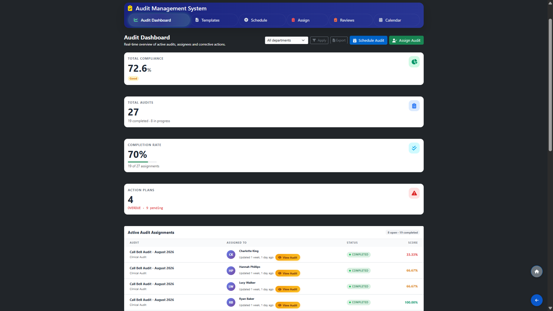Click the Apply filter button
This screenshot has width=553, height=311.
click(319, 40)
